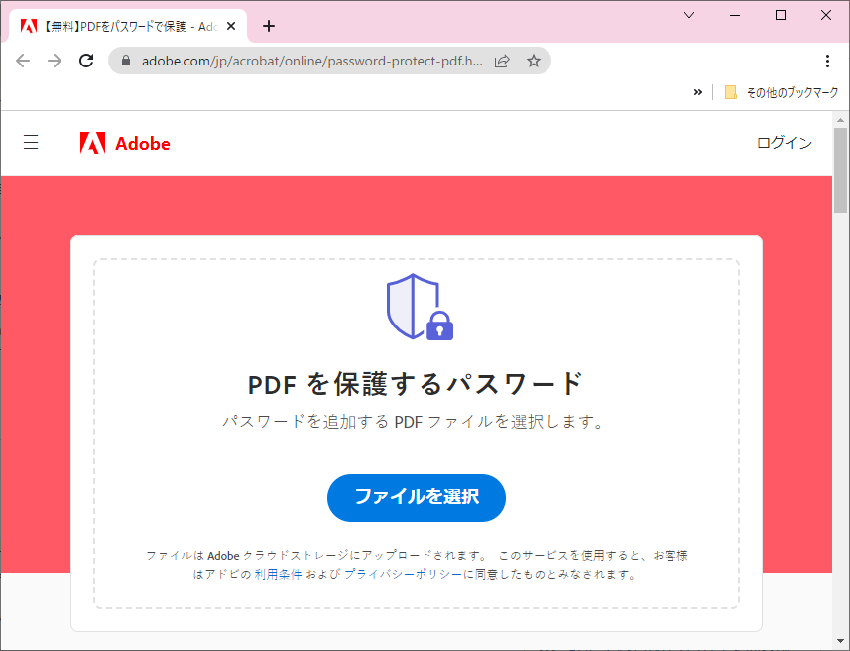Open the Chrome three-dot menu
This screenshot has width=850, height=651.
pos(826,61)
